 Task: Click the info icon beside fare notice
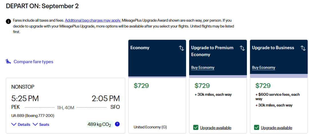8,21
